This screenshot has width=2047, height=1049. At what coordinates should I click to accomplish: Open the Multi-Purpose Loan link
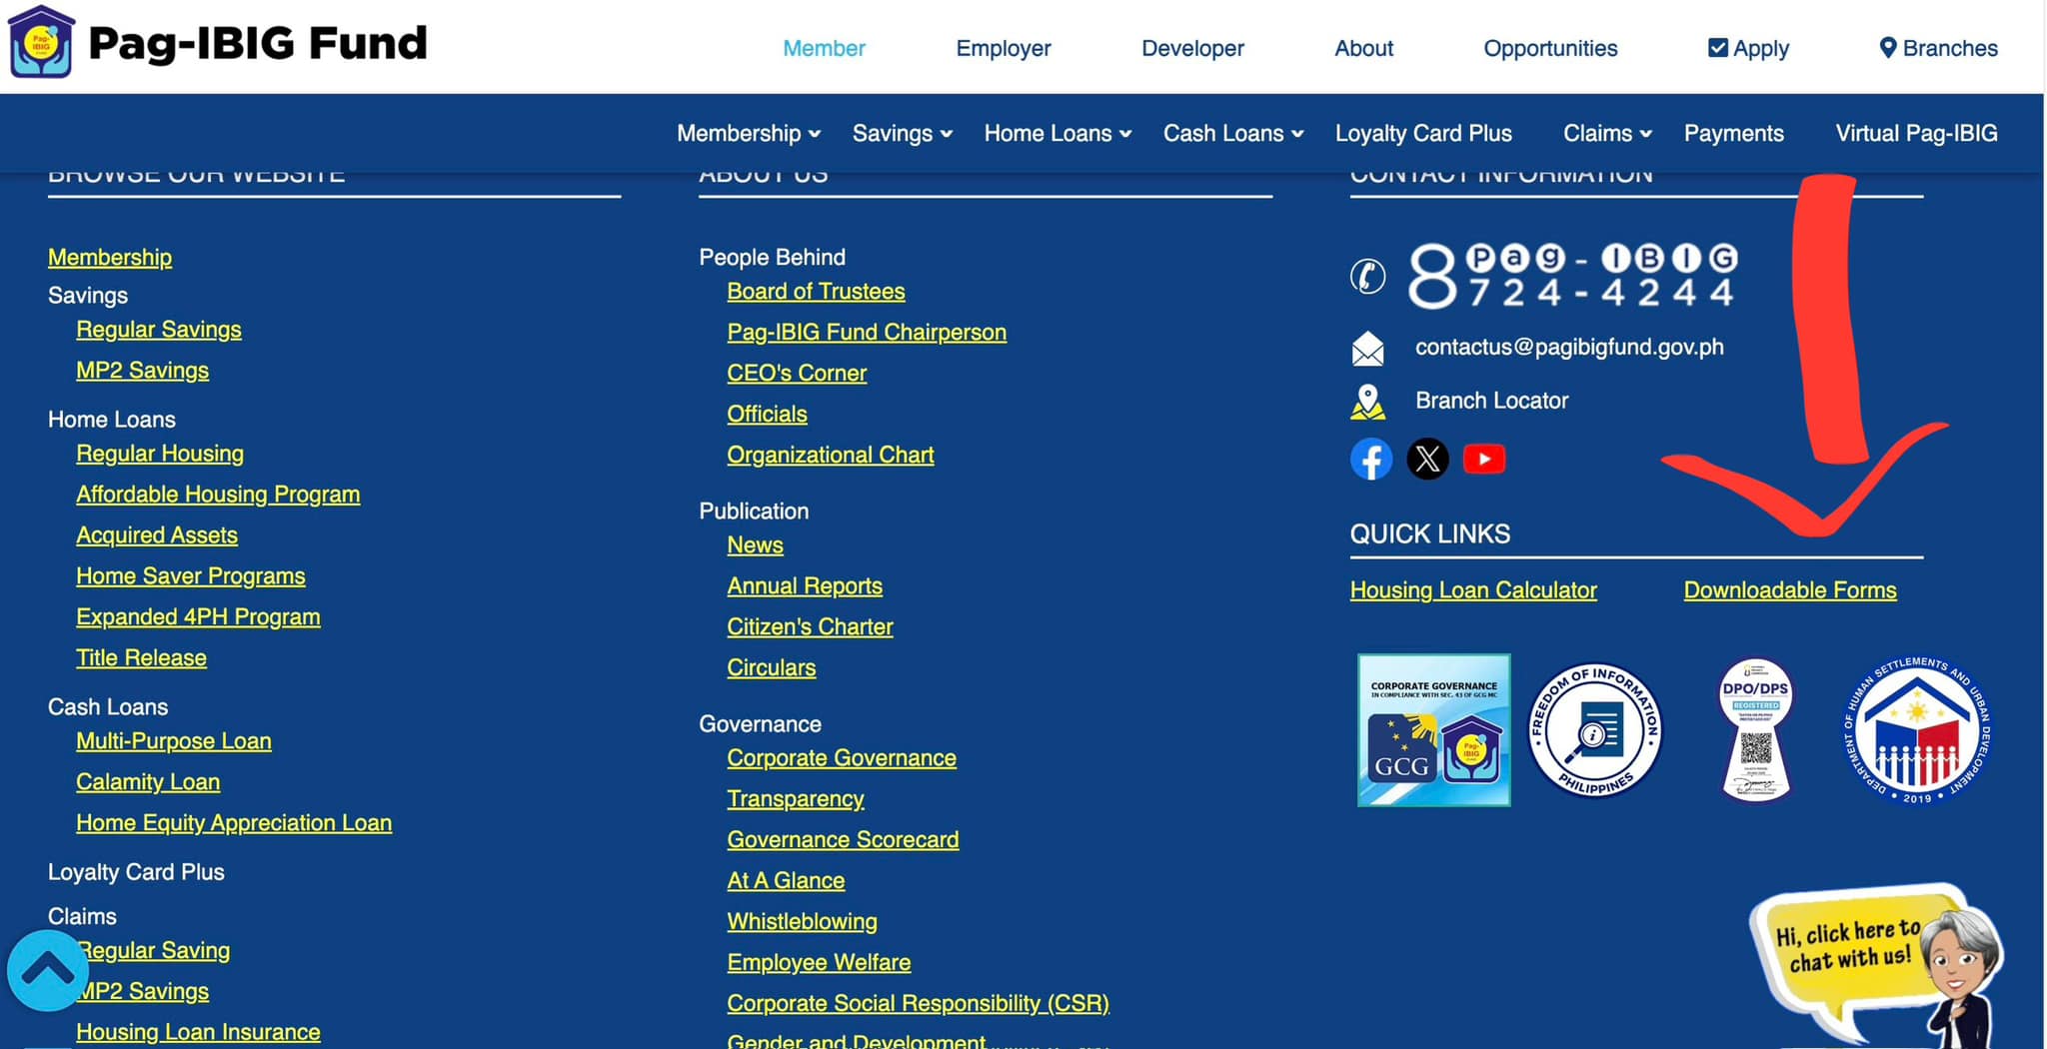point(174,741)
